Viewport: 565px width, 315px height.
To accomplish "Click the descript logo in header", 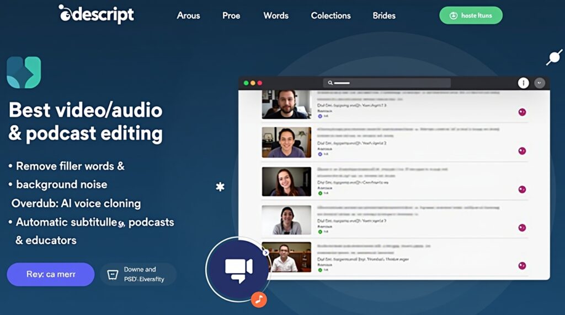I will coord(96,14).
